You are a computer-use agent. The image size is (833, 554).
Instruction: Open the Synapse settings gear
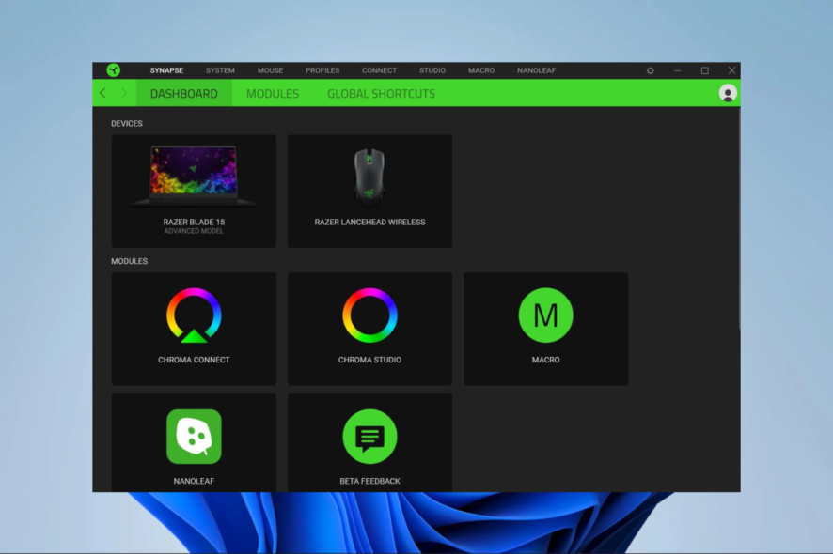(x=651, y=70)
